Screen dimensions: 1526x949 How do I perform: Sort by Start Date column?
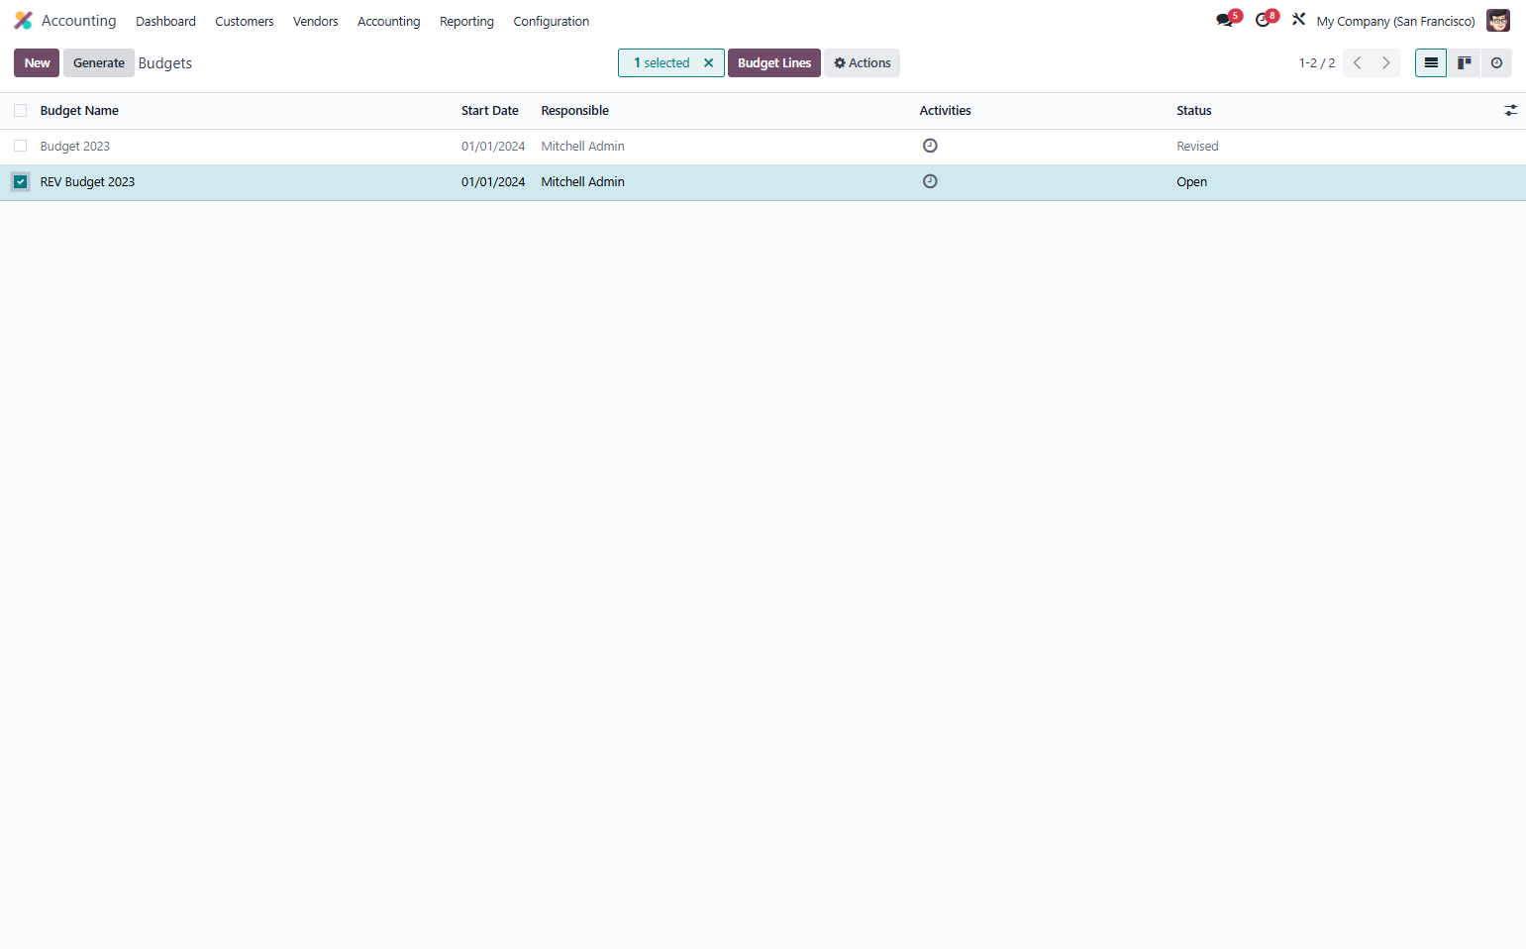[490, 111]
